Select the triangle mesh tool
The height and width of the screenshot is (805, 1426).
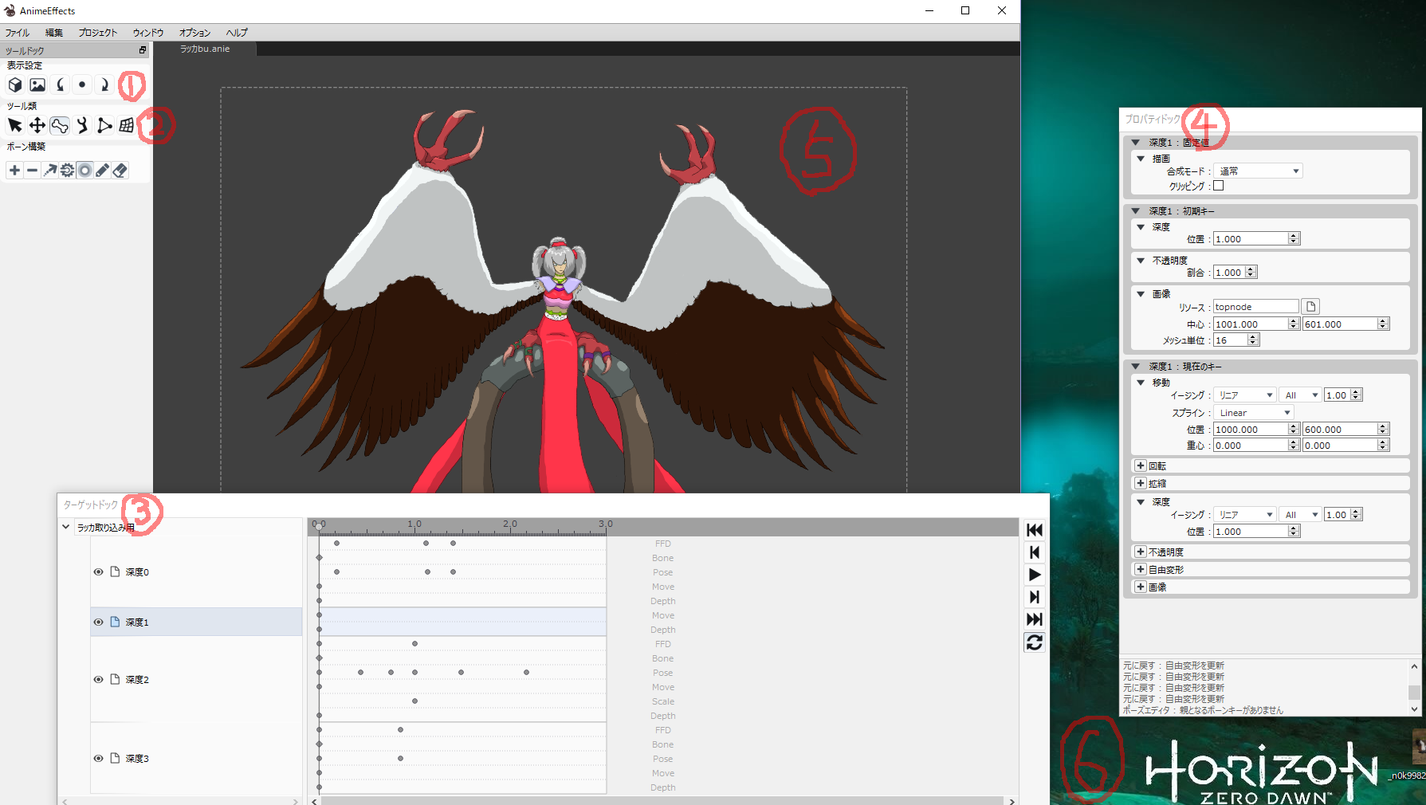pos(104,125)
